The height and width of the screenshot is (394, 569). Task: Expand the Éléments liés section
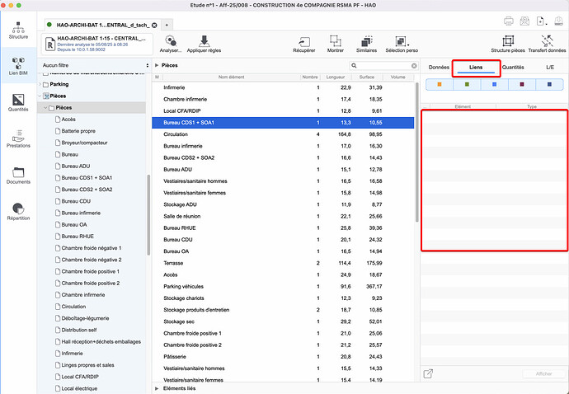(x=157, y=388)
